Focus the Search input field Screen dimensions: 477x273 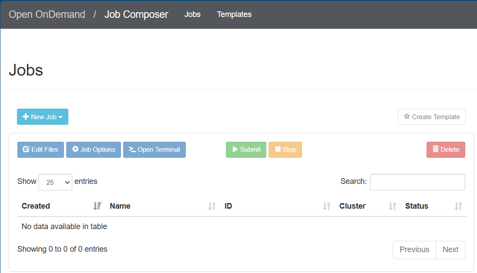(417, 182)
